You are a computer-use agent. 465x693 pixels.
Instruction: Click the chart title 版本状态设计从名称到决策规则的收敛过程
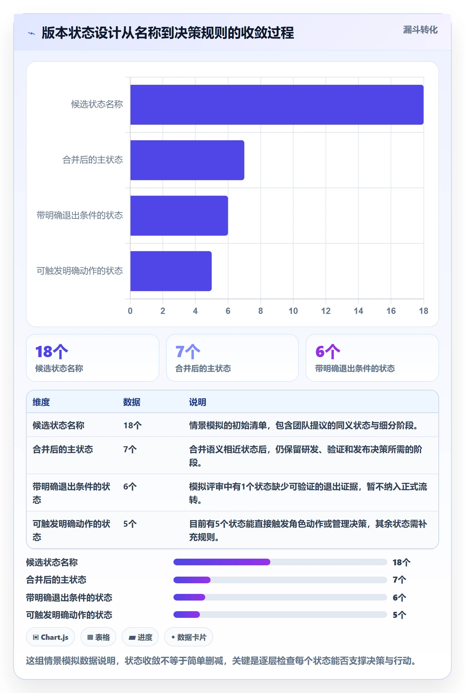[168, 33]
